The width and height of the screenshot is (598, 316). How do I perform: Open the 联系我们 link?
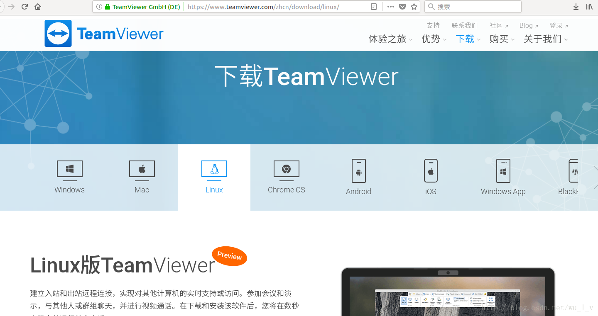465,26
